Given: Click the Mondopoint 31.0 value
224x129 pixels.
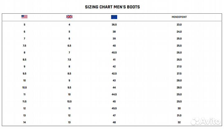Looking at the screenshot, I should coord(179,115).
